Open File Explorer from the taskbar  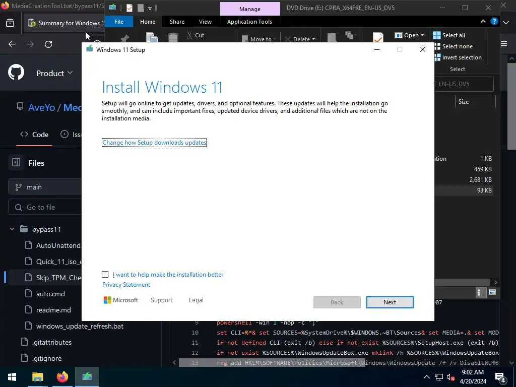pyautogui.click(x=37, y=377)
